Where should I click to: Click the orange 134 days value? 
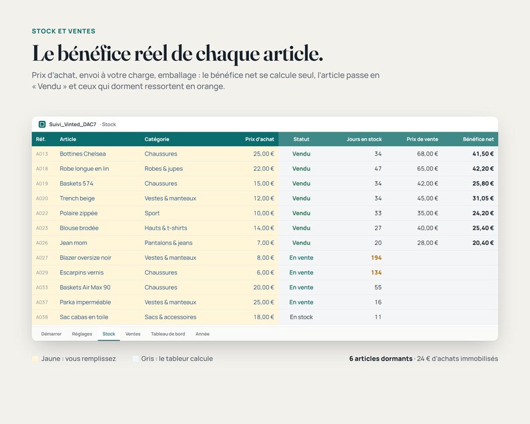pos(376,272)
